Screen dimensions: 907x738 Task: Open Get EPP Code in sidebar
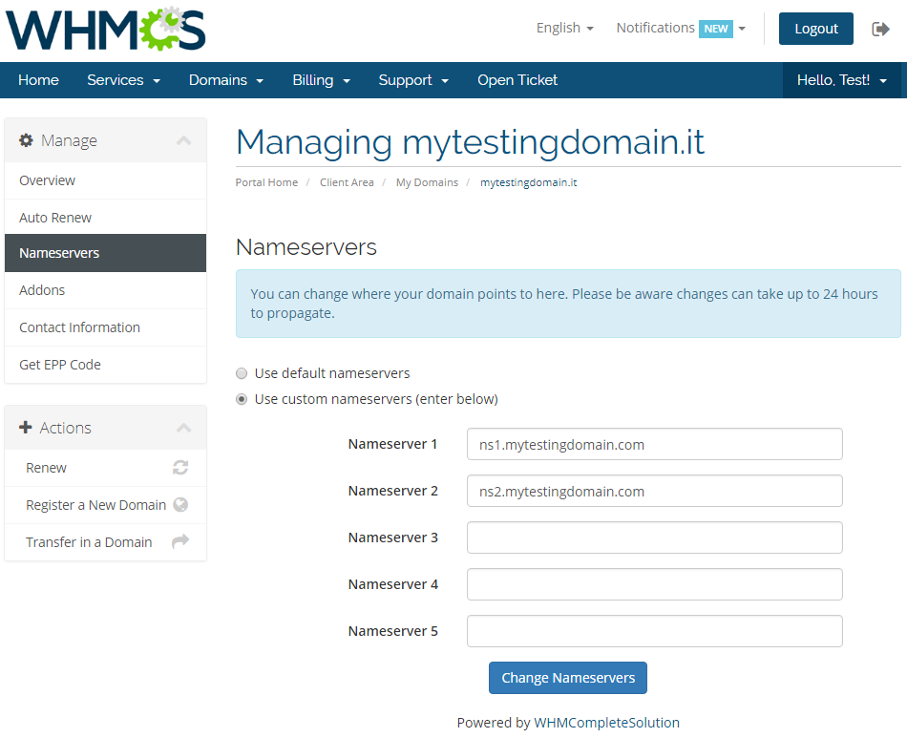pyautogui.click(x=105, y=365)
